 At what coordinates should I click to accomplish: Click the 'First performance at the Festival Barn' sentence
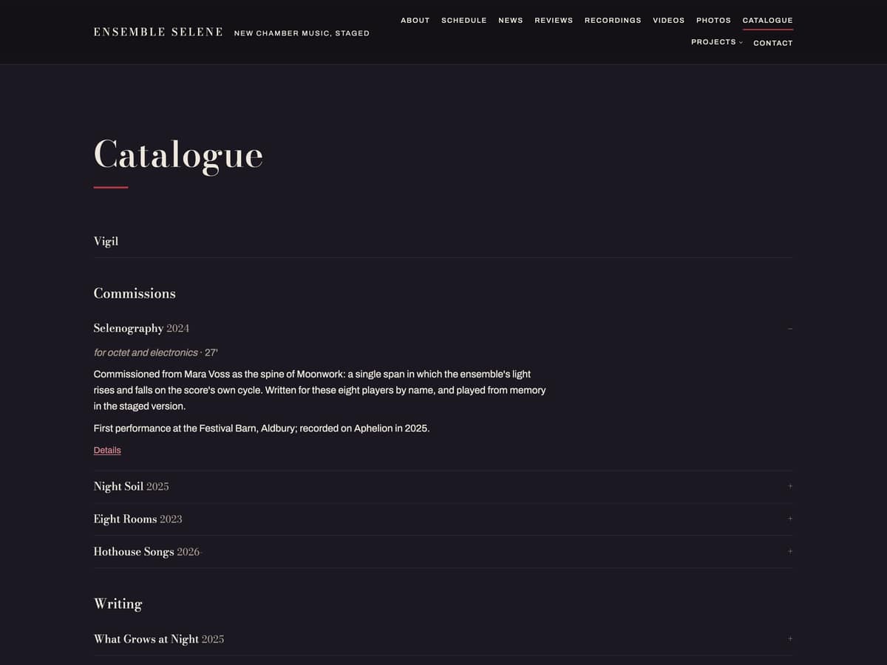tap(261, 428)
